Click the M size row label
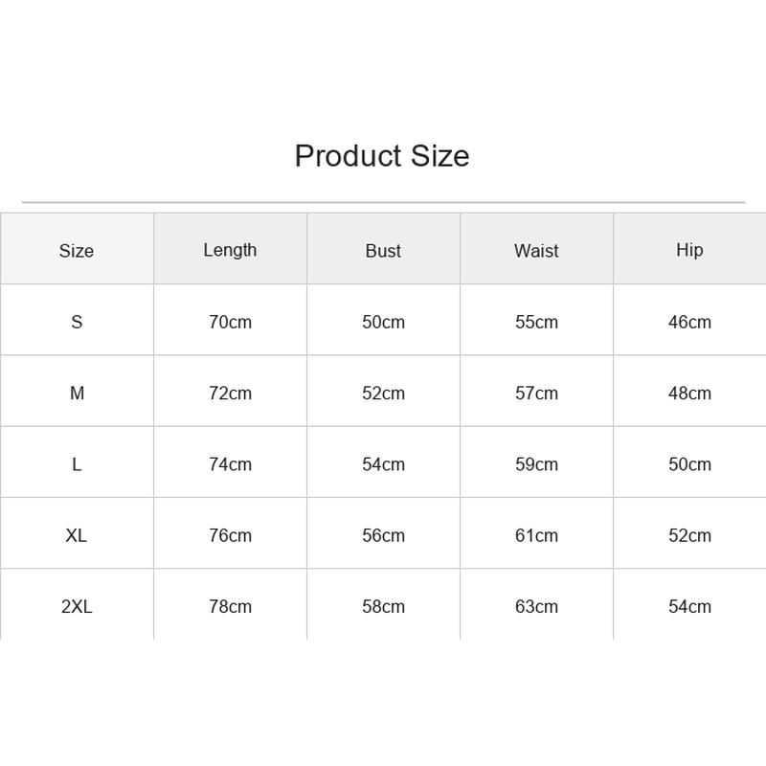766x766 pixels. point(77,393)
